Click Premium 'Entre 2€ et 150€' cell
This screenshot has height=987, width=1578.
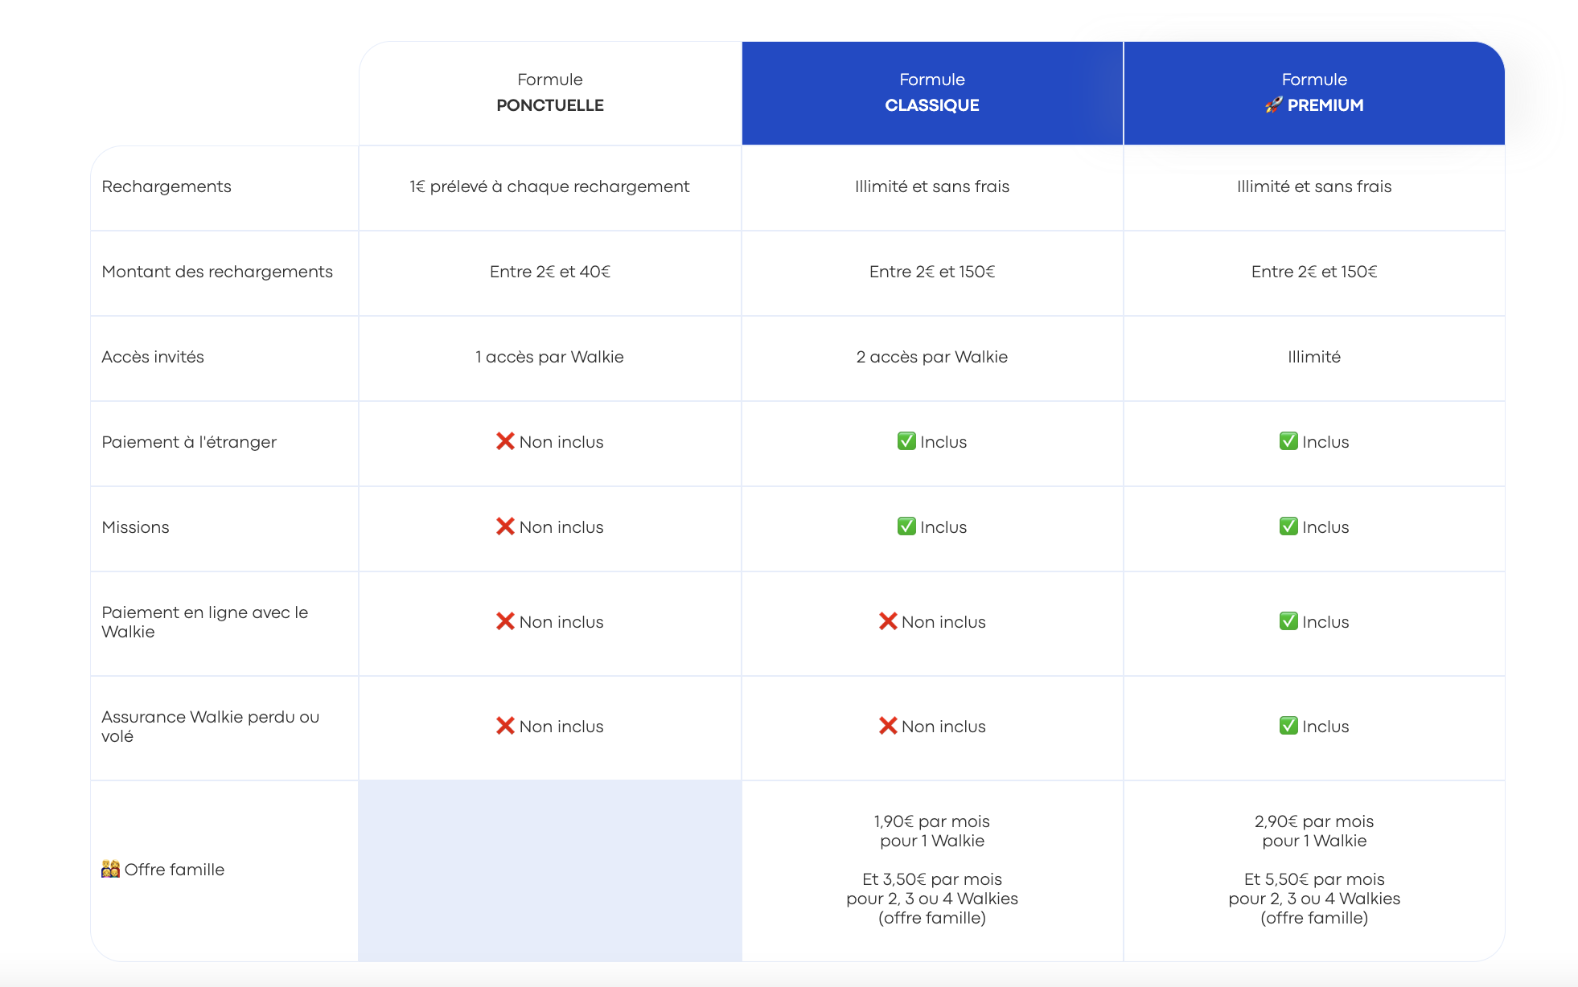pos(1314,272)
